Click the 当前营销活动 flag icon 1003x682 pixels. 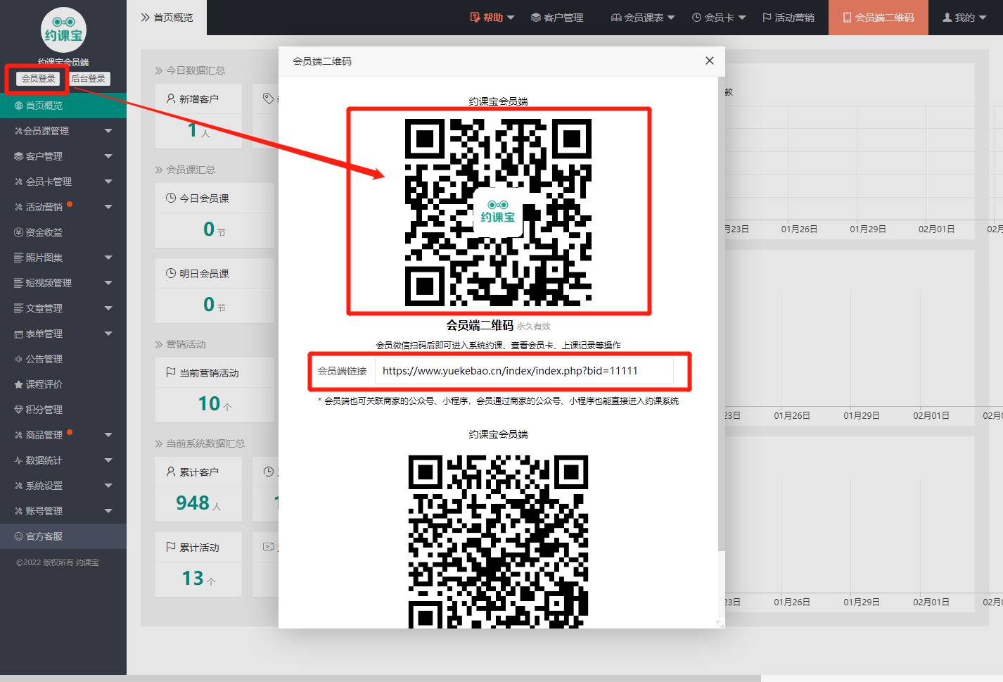tap(171, 372)
